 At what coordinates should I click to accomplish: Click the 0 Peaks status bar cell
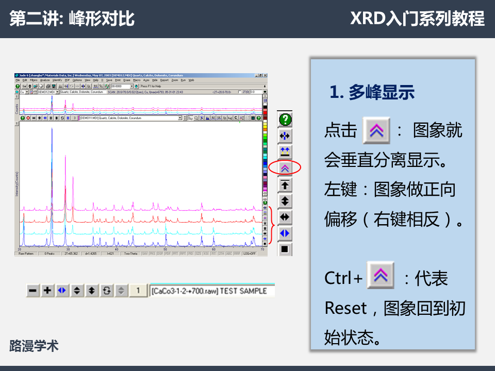(49, 254)
